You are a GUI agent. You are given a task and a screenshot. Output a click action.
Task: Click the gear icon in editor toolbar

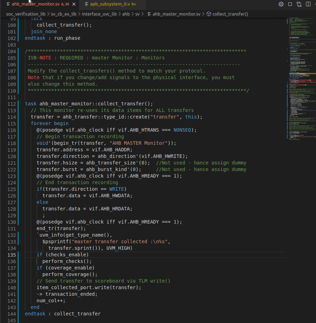click(281, 4)
